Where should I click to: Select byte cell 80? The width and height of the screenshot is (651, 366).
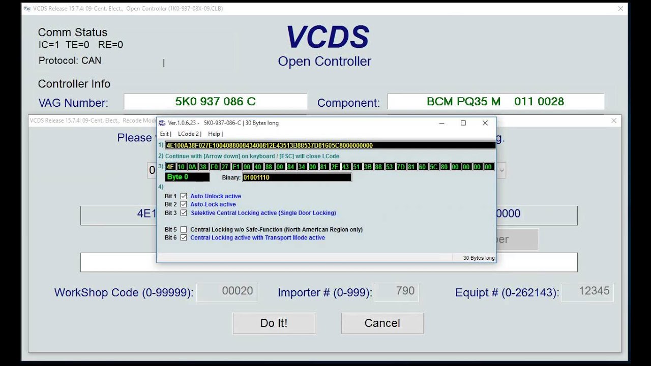coord(445,167)
